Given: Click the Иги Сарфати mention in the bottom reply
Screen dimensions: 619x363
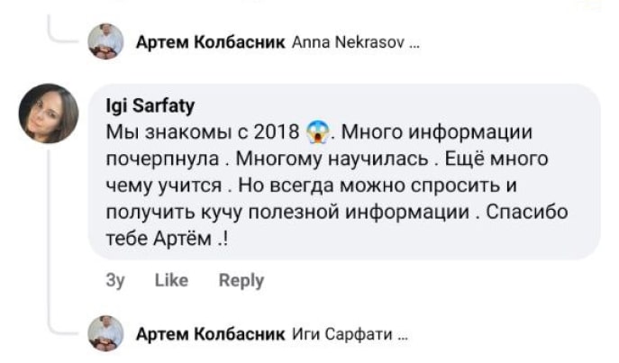Looking at the screenshot, I should pos(343,334).
